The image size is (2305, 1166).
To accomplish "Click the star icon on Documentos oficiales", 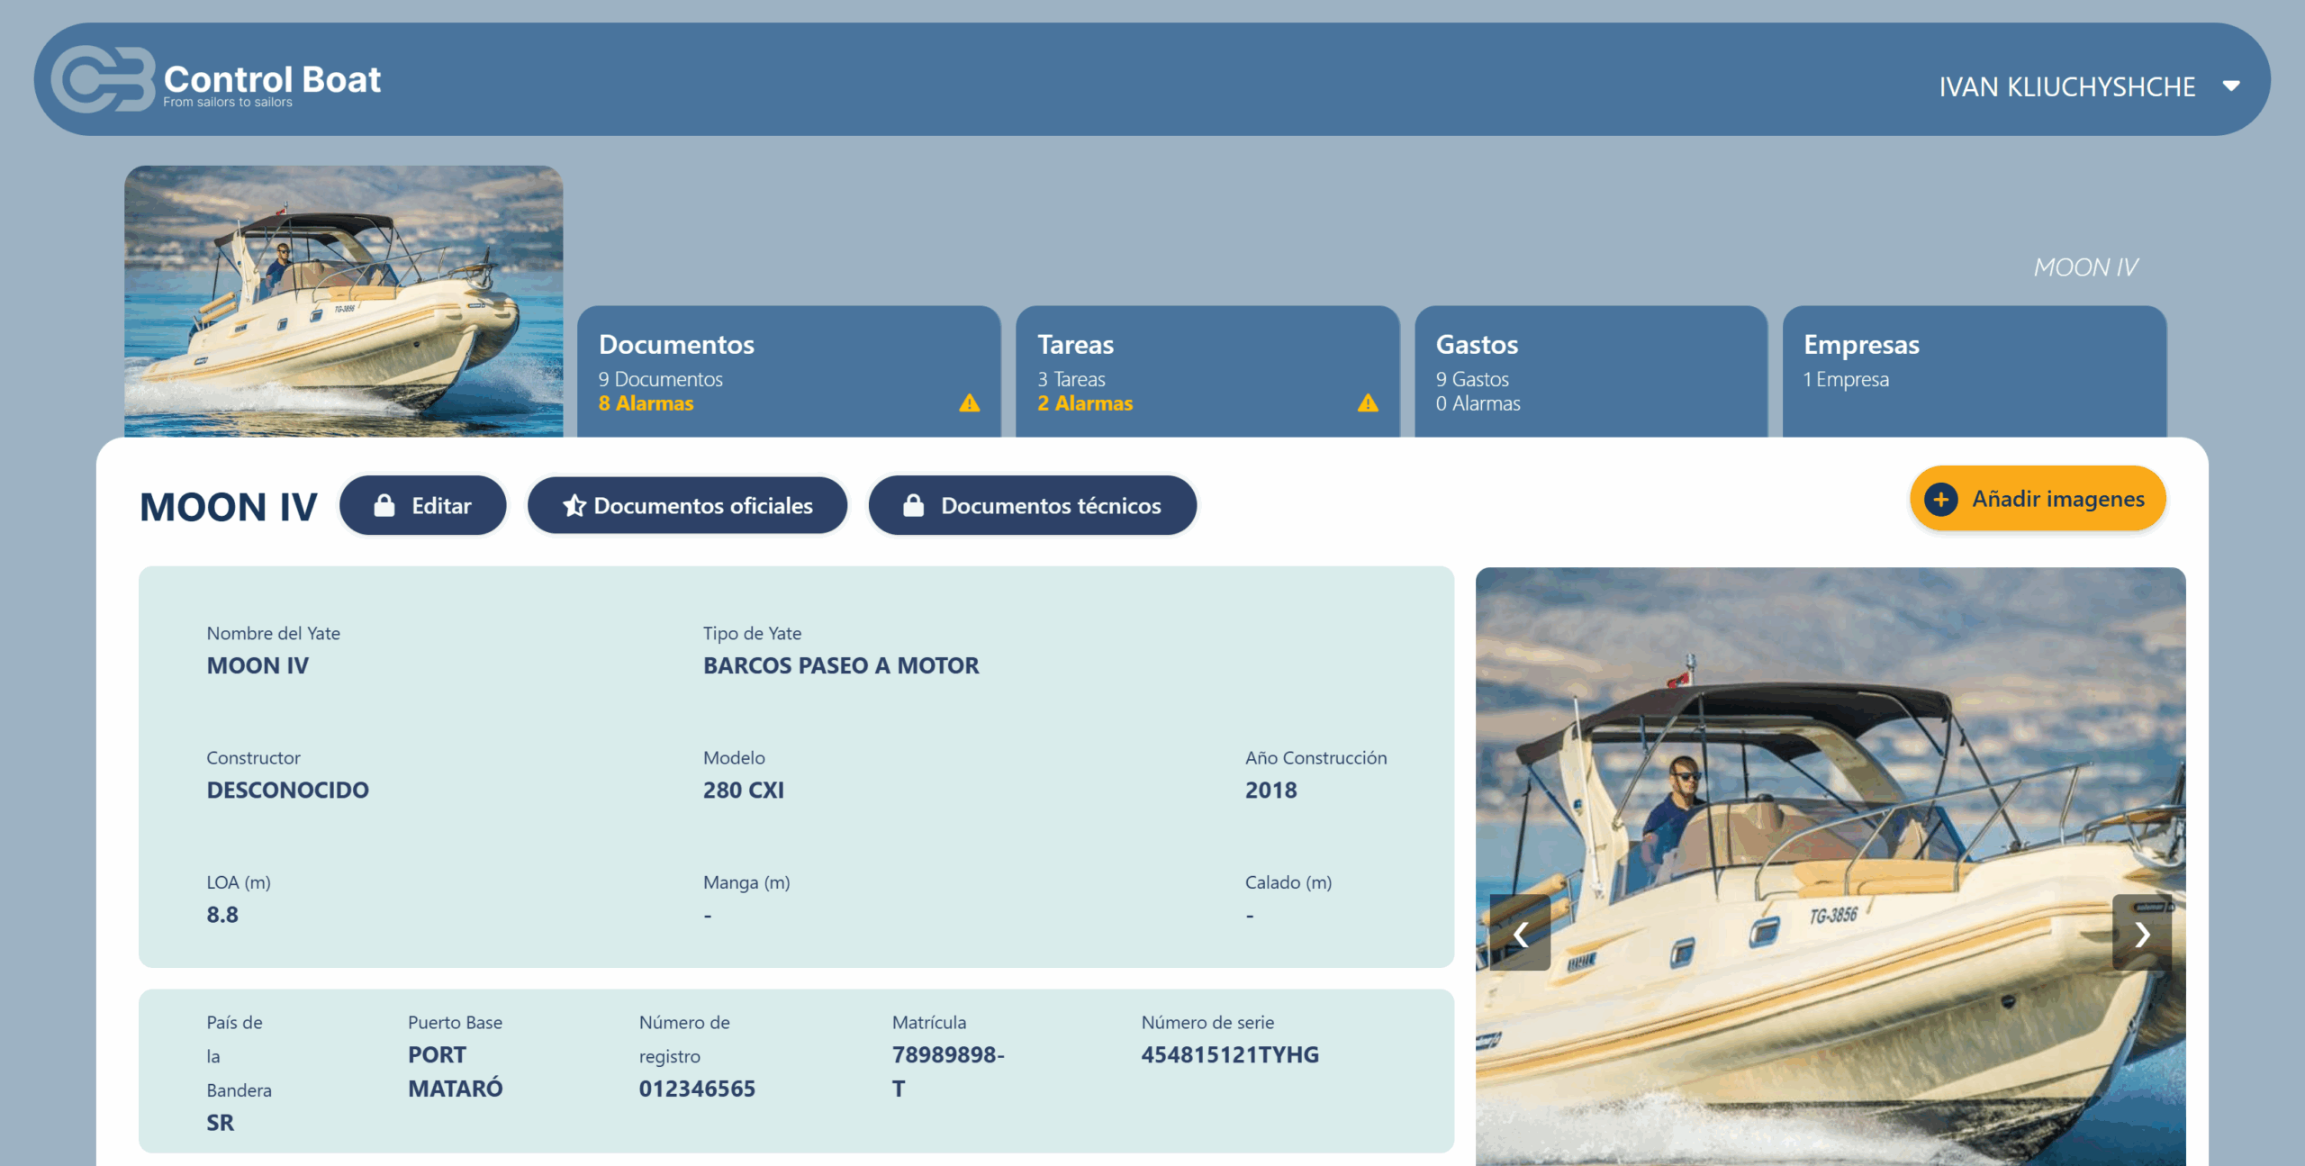I will [x=574, y=506].
